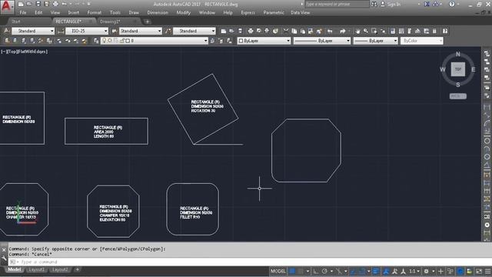
Task: Click Sign In link
Action: 394,4
